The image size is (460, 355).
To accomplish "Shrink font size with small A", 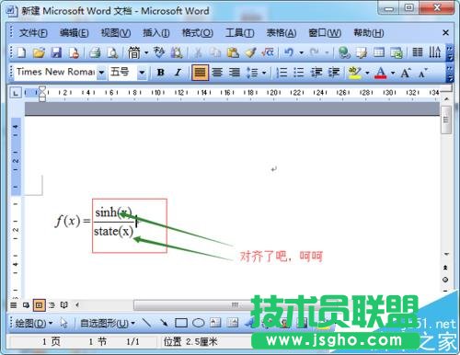I will pyautogui.click(x=422, y=74).
